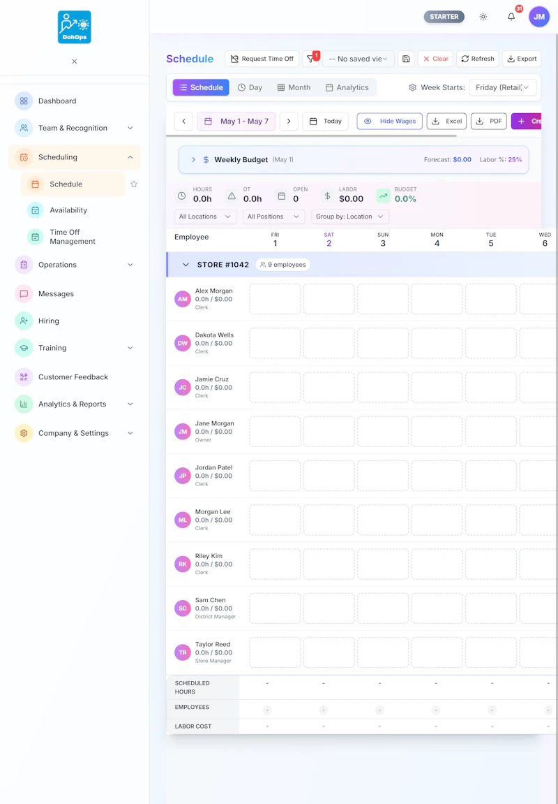Image resolution: width=558 pixels, height=804 pixels.
Task: Click the Analytics & Reports chart icon
Action: pos(24,404)
